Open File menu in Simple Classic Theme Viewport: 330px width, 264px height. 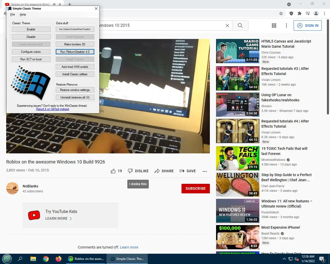pos(13,15)
